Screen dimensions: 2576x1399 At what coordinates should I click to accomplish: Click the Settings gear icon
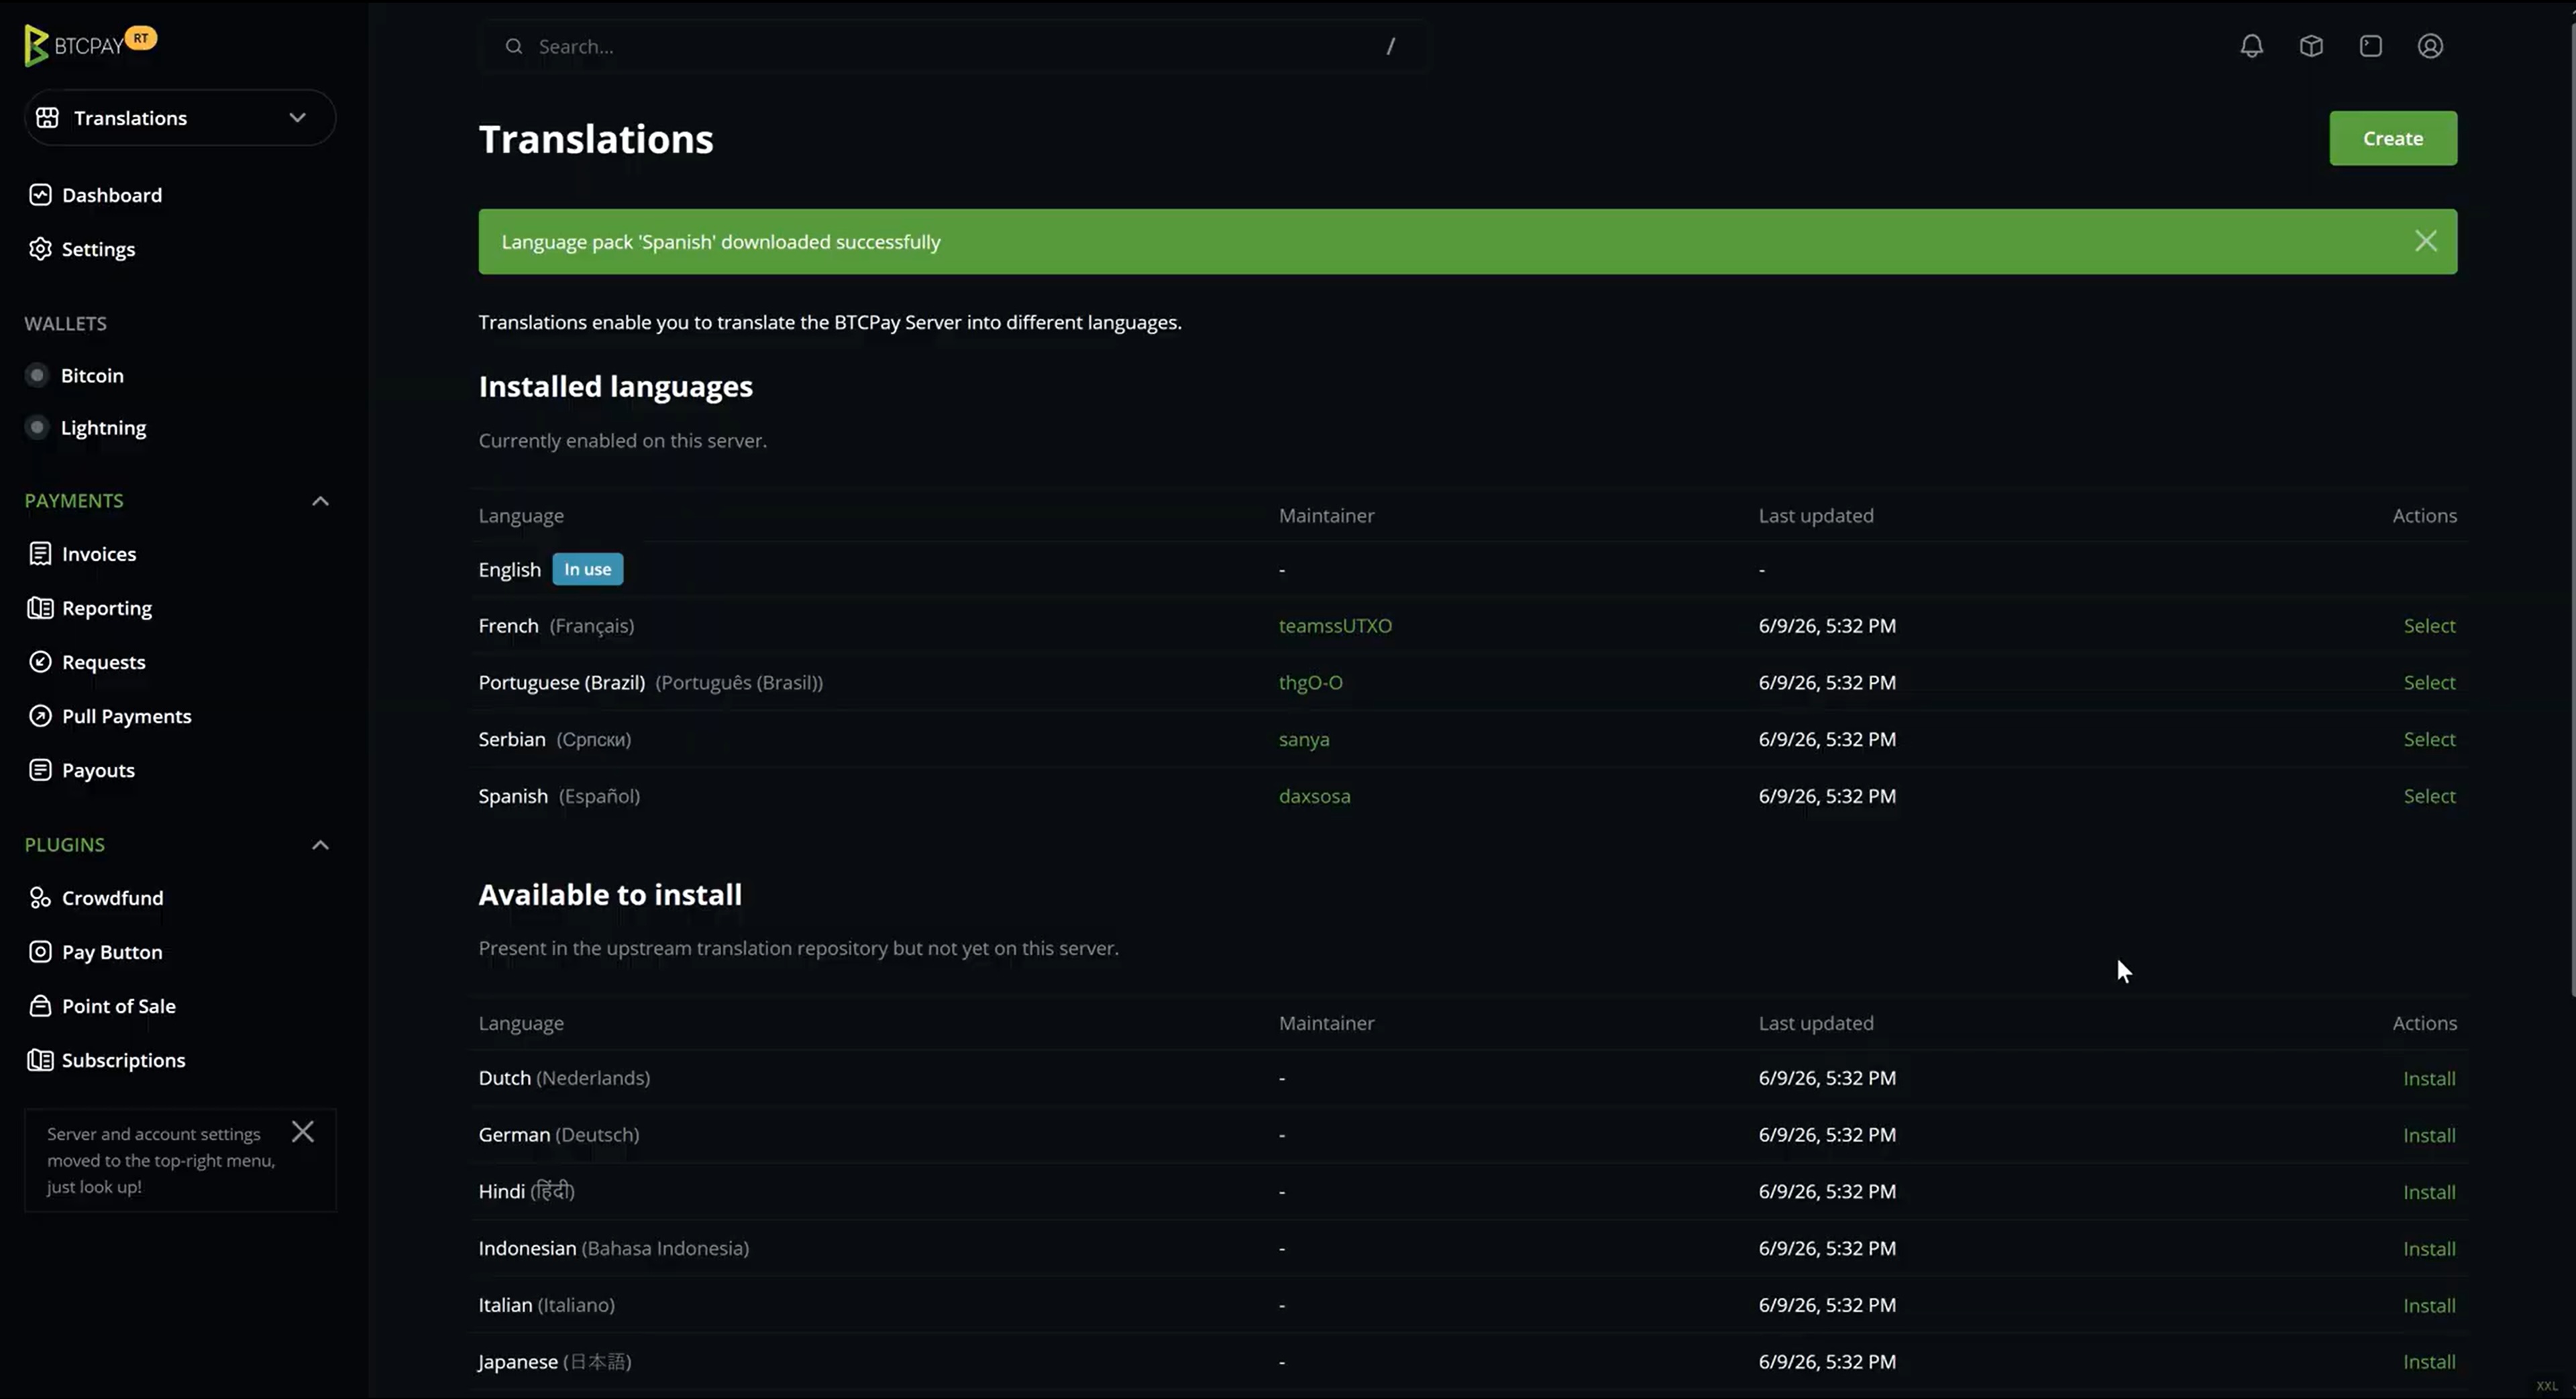40,249
